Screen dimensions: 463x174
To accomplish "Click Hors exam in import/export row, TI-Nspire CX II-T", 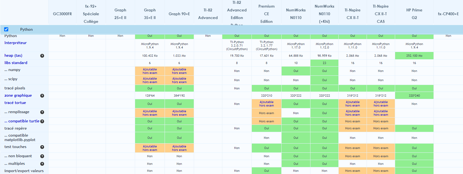I will point(353,171).
